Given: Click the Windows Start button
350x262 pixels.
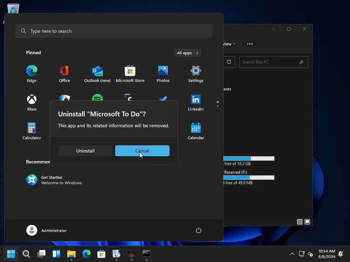Looking at the screenshot, I should pyautogui.click(x=11, y=254).
